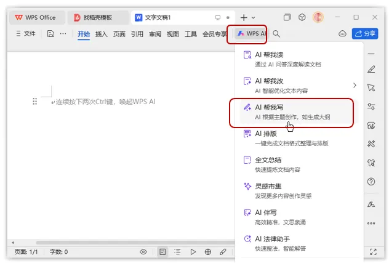Click the save document icon

pos(50,33)
